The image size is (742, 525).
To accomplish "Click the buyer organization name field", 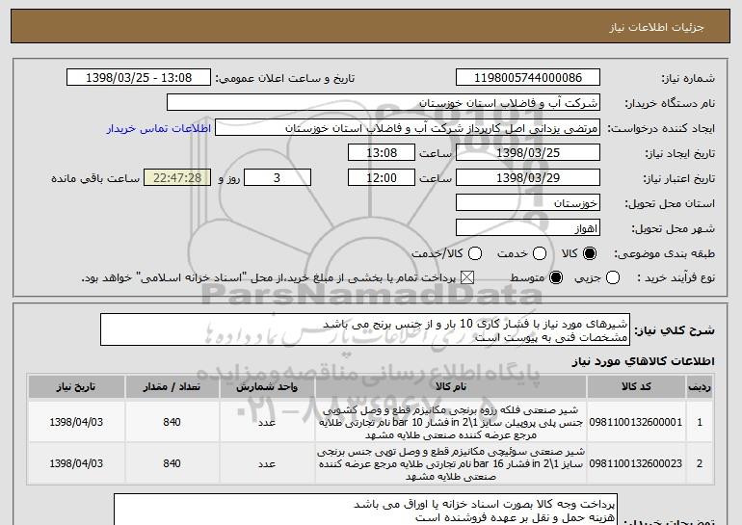I will [x=384, y=103].
